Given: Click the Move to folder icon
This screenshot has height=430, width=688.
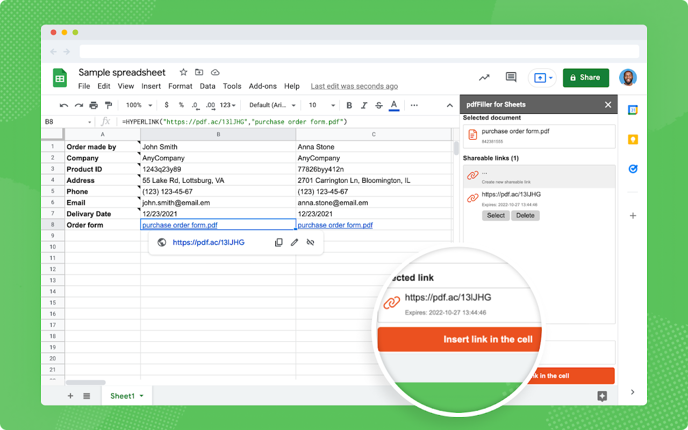Looking at the screenshot, I should click(199, 72).
